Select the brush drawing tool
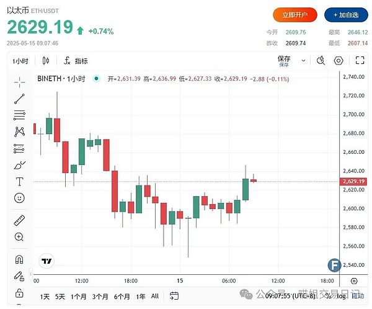372x309 pixels. [19, 165]
